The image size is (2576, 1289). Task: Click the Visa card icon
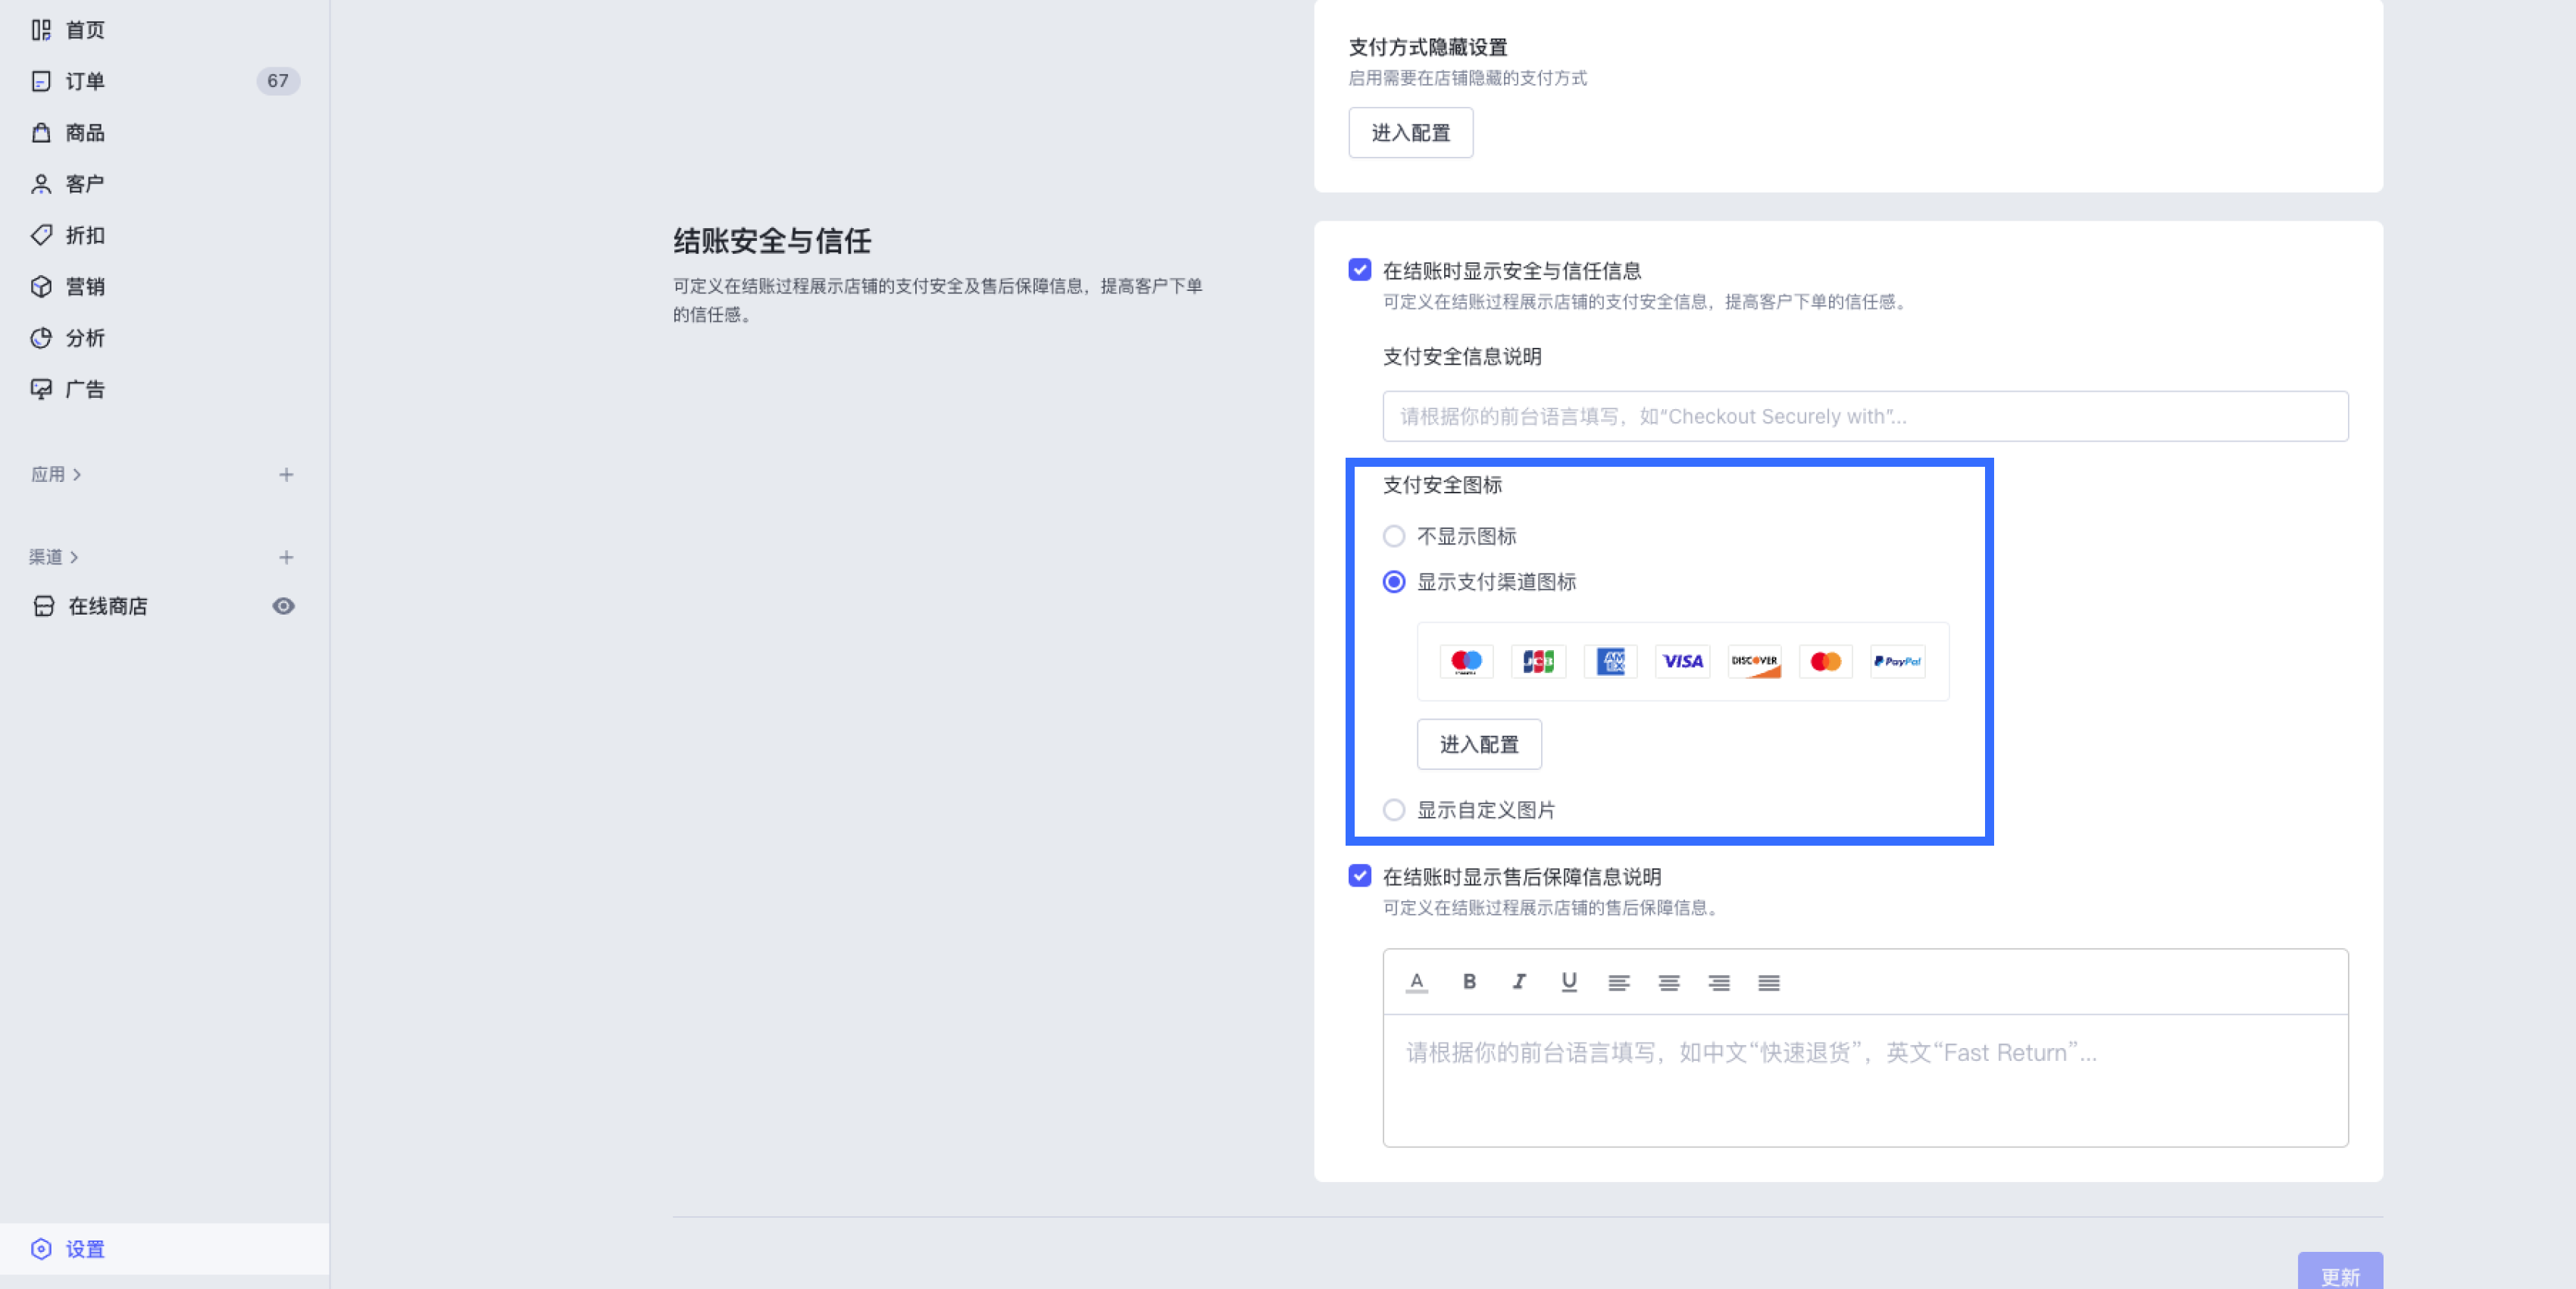(x=1682, y=661)
